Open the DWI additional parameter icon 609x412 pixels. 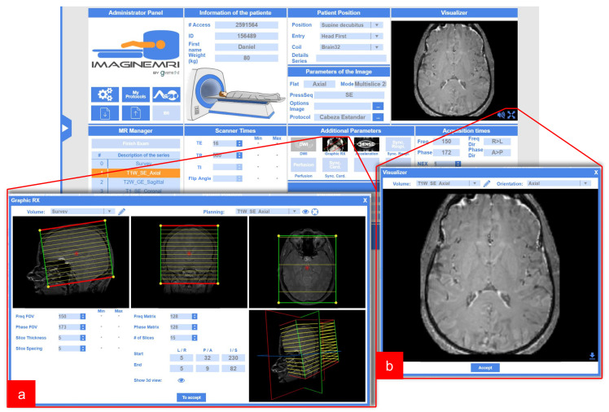[x=304, y=144]
